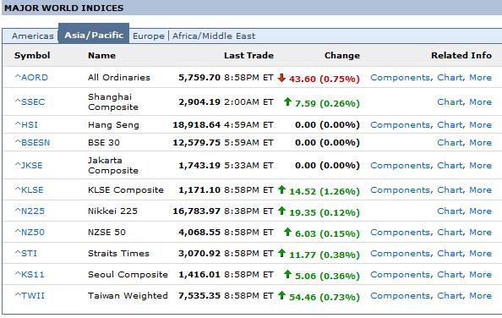Open the ^AORD symbol link

[x=31, y=78]
